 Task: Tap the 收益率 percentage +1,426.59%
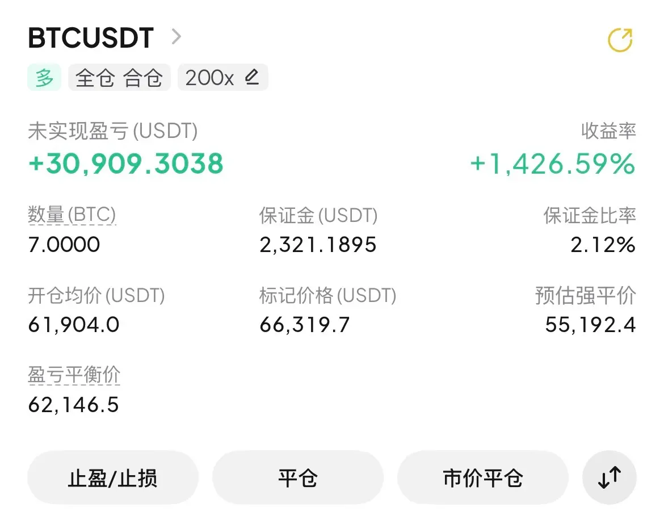tap(553, 163)
